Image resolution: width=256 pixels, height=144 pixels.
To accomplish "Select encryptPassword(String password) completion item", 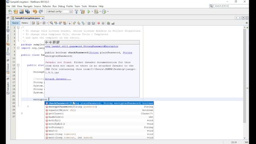I will (99, 107).
